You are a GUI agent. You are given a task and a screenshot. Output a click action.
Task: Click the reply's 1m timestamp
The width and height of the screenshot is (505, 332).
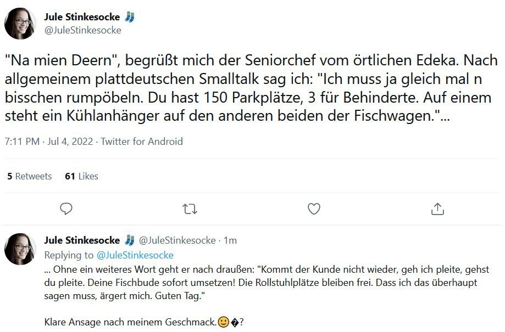[231, 240]
